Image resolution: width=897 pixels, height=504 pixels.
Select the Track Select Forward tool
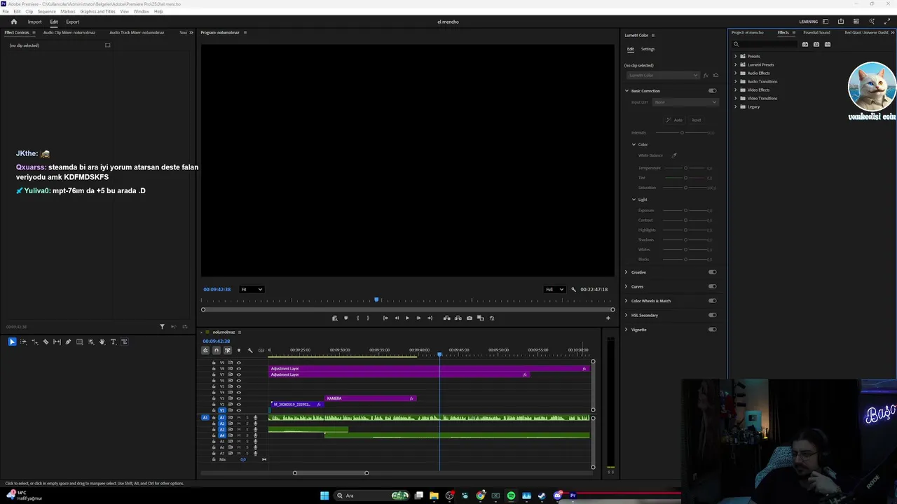[x=23, y=342]
